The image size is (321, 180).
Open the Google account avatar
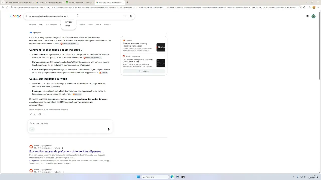point(313,16)
